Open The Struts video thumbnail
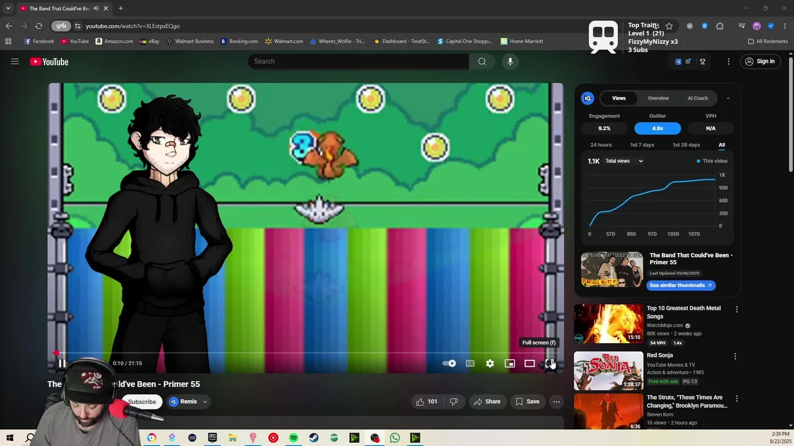 point(609,412)
